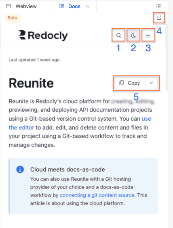Image resolution: width=173 pixels, height=228 pixels.
Task: Click the Webview tab layout icon
Action: [x=8, y=6]
